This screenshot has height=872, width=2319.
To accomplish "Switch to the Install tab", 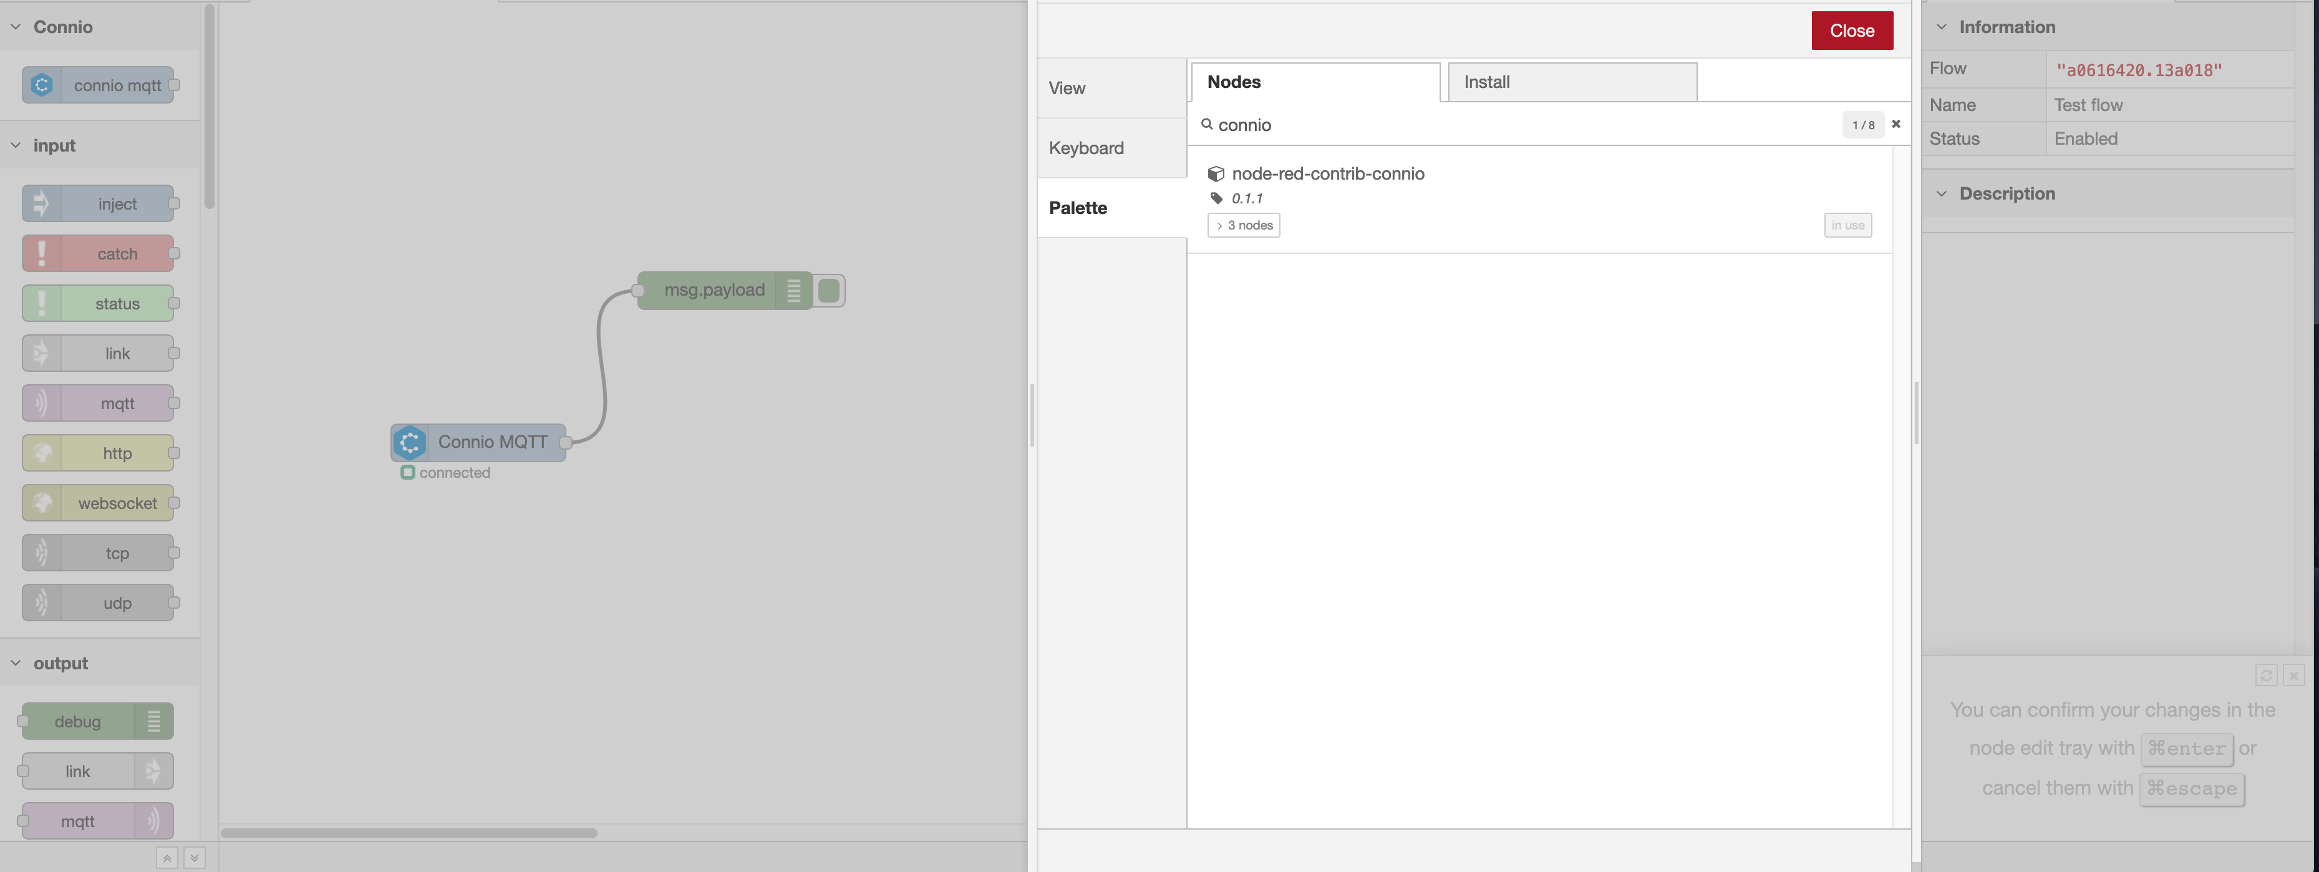I will [x=1572, y=82].
